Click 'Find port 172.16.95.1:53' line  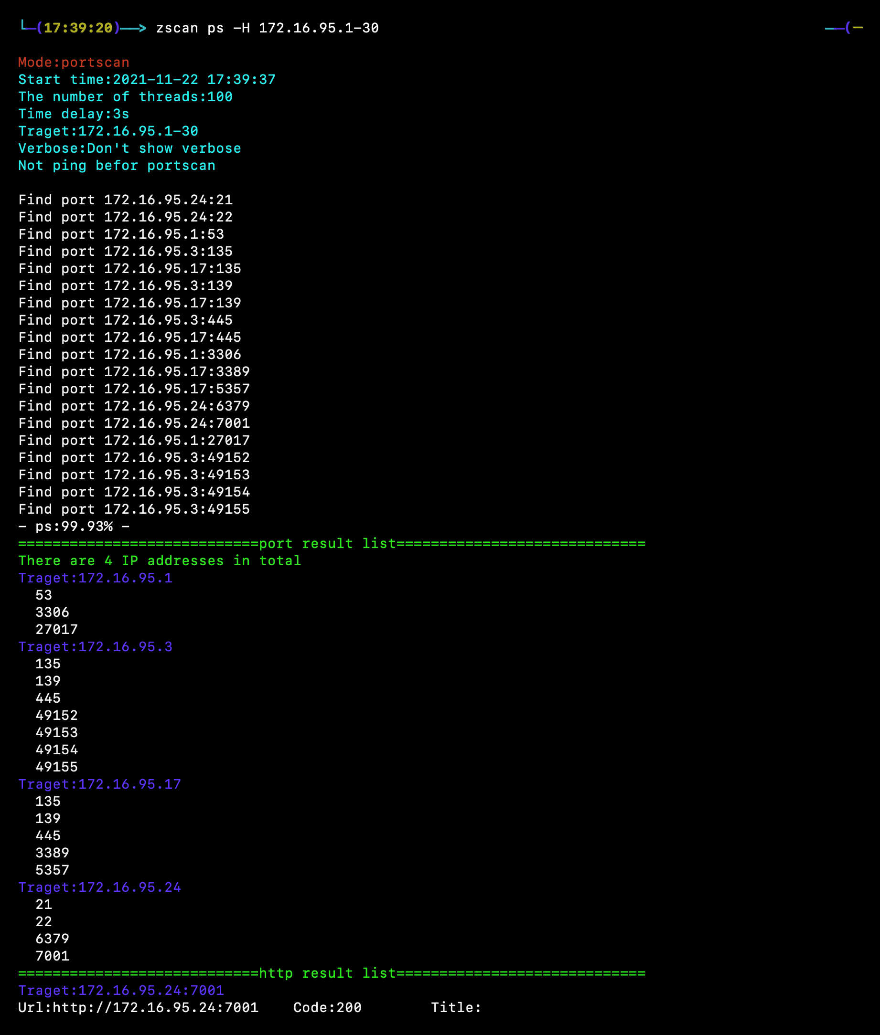121,234
